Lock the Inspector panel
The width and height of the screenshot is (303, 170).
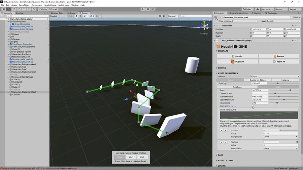tap(298, 13)
